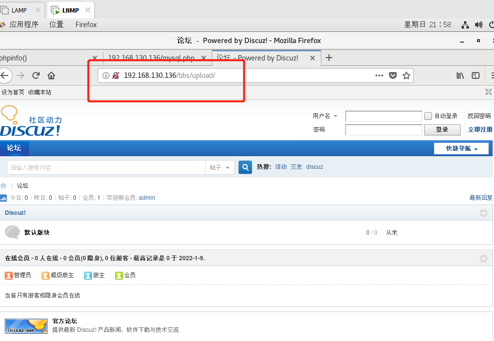Open the 位置 menu
Screen dimensions: 494x341
(57, 25)
